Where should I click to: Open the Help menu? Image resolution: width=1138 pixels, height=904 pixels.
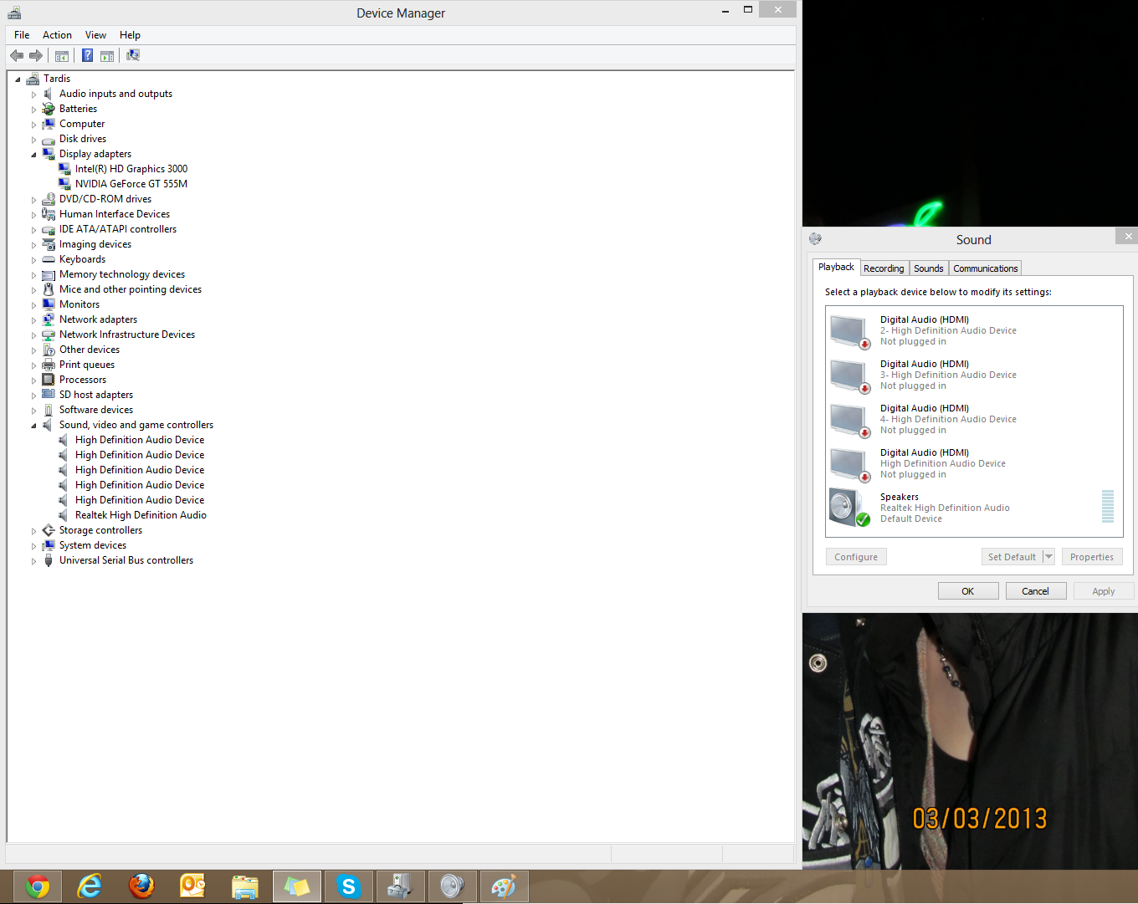130,35
